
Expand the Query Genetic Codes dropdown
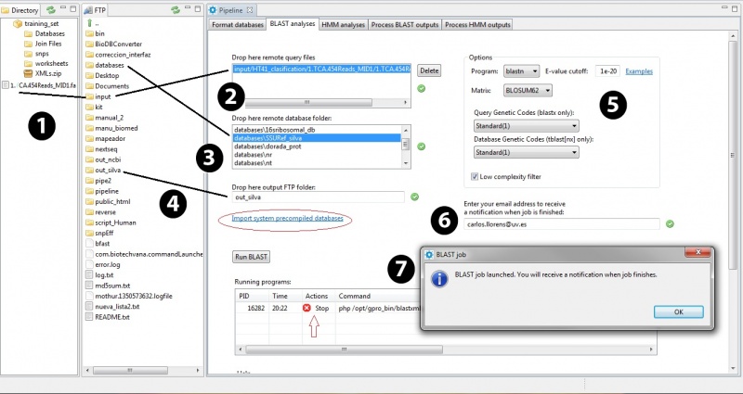526,125
